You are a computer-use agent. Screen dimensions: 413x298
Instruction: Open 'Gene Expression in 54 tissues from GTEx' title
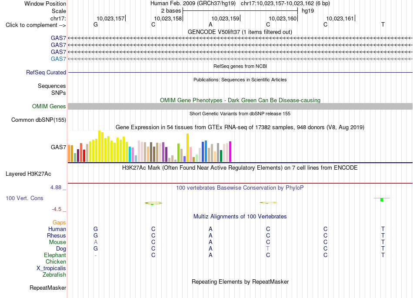tap(240, 127)
